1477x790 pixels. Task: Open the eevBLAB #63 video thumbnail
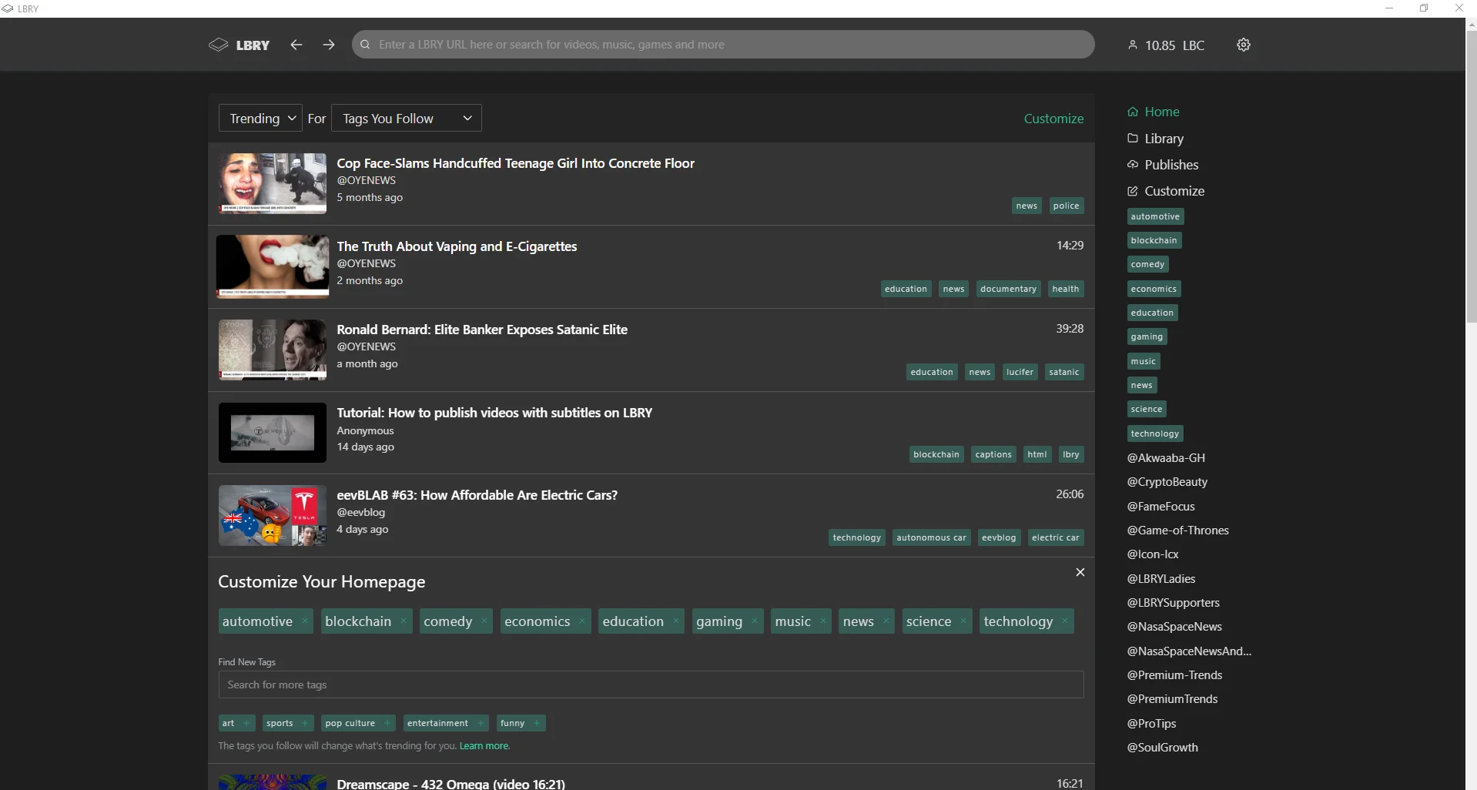[x=273, y=515]
